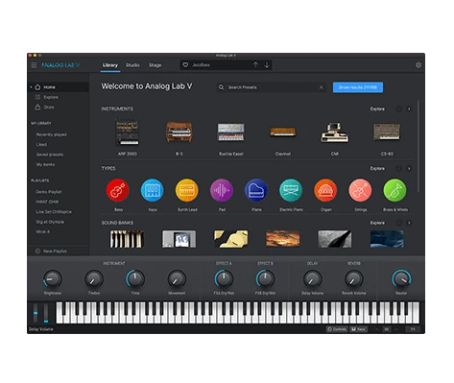Open the settings gear icon
Viewport: 454px width, 383px height.
418,65
